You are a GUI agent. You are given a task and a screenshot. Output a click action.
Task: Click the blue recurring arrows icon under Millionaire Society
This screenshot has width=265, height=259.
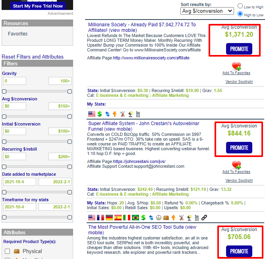[x=107, y=114]
